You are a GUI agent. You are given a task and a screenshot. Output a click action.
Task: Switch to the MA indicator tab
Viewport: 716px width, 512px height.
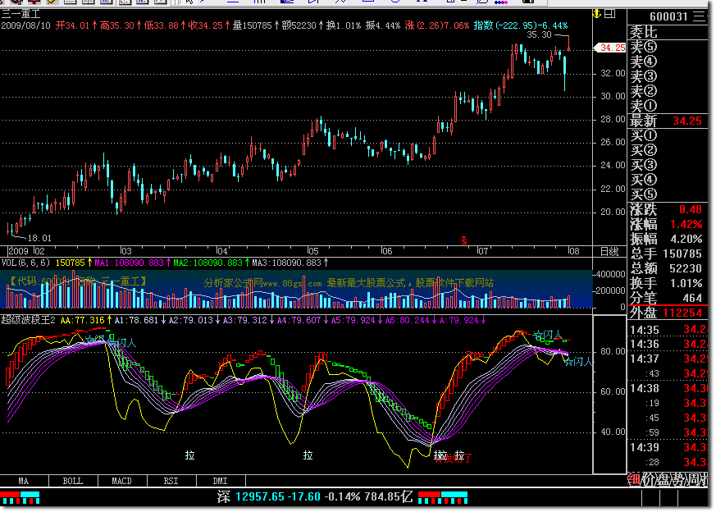click(24, 481)
